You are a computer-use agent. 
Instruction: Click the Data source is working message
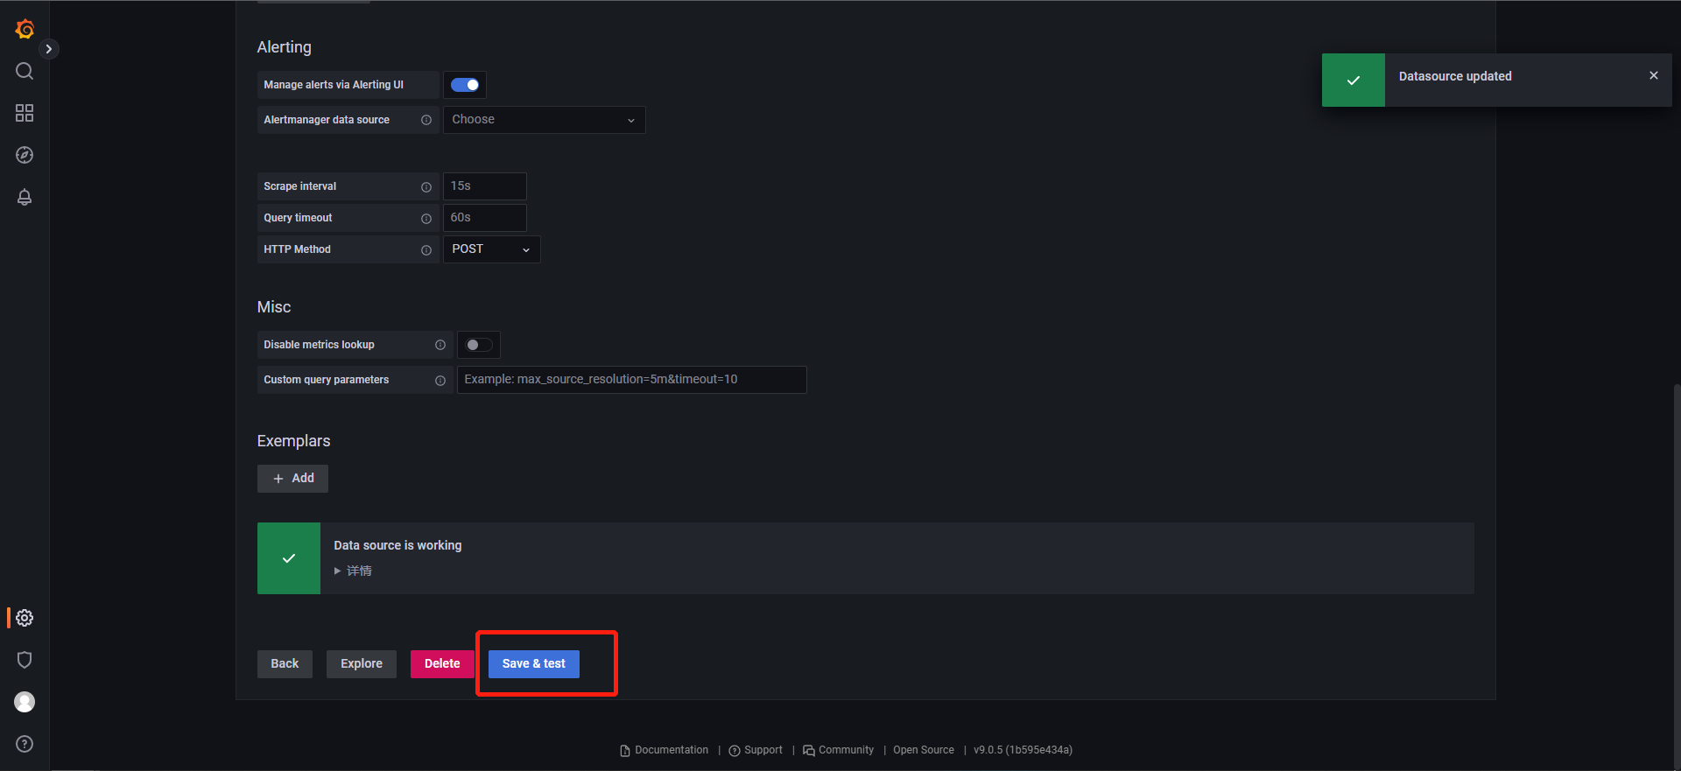(397, 545)
